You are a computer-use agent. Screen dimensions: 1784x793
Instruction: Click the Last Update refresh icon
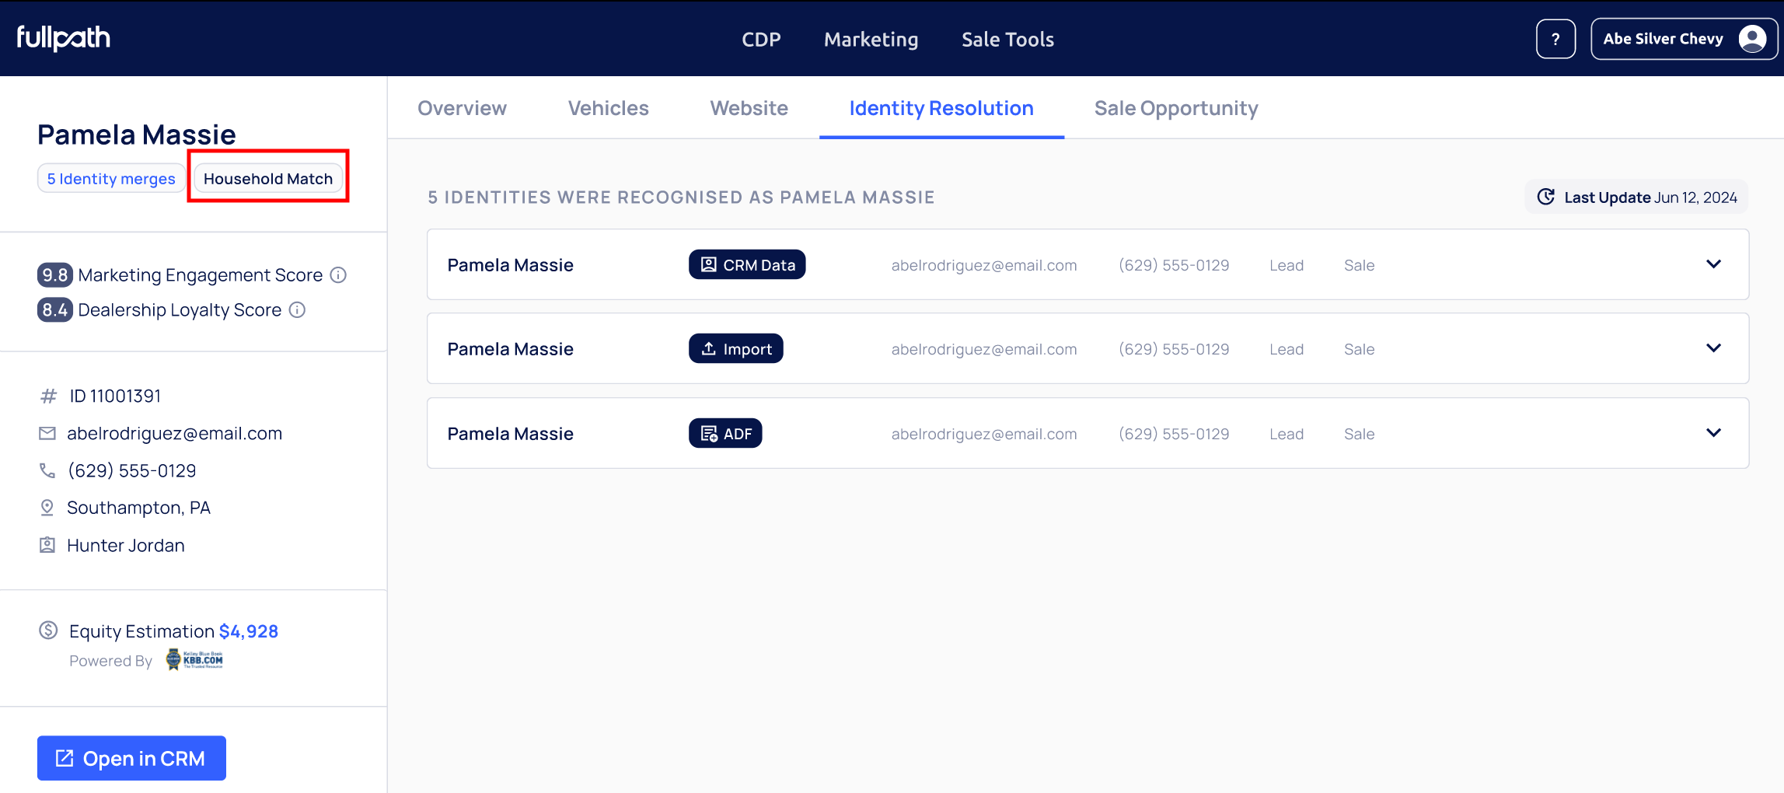1545,197
